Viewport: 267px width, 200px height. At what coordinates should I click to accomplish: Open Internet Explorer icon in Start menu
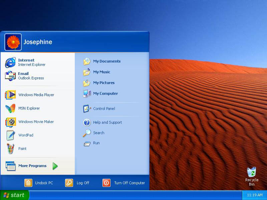(10, 62)
